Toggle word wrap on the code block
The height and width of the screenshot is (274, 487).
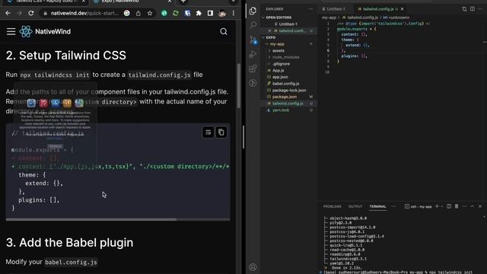(x=208, y=132)
